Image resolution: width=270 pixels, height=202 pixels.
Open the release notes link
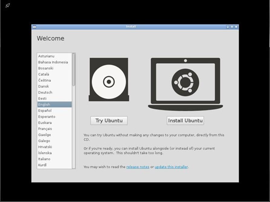point(138,167)
